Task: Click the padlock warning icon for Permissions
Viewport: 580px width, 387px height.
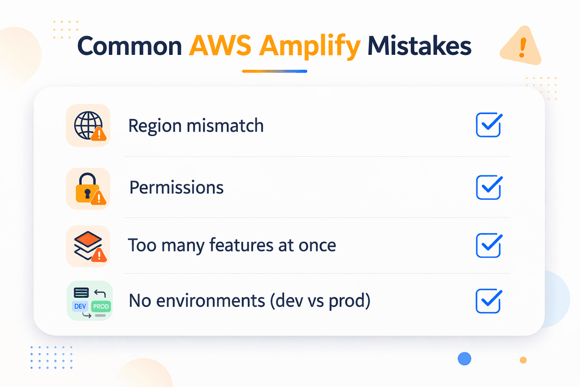Action: tap(88, 189)
